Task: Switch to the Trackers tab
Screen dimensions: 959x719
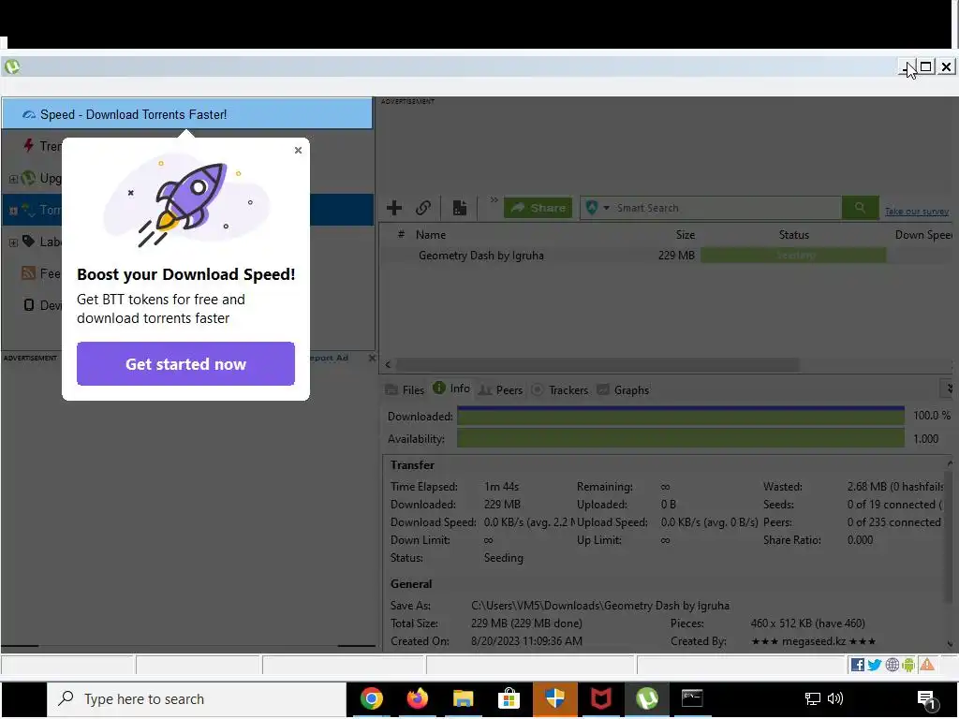Action: [x=560, y=390]
